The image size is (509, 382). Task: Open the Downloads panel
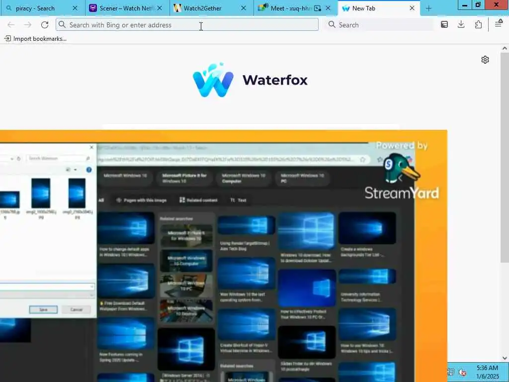(461, 25)
